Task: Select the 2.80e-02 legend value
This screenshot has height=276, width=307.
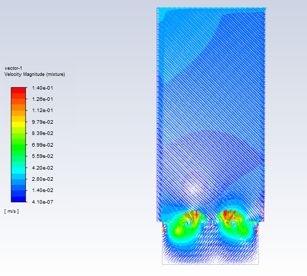Action: pyautogui.click(x=42, y=179)
